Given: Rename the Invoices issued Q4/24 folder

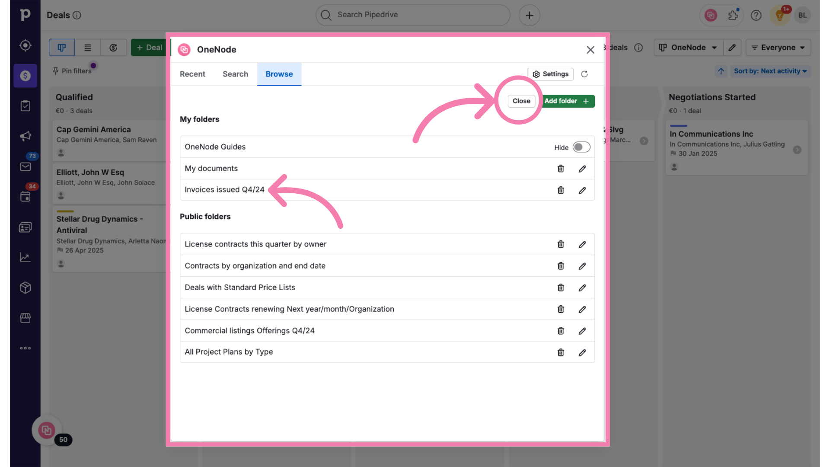Looking at the screenshot, I should 582,190.
